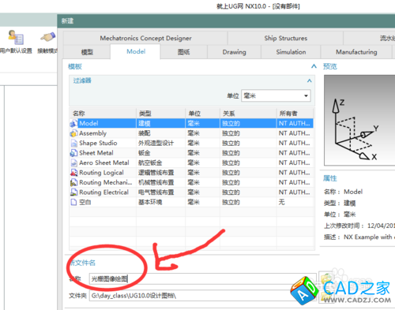Select the 模型 tab
The image size is (395, 310).
click(87, 52)
